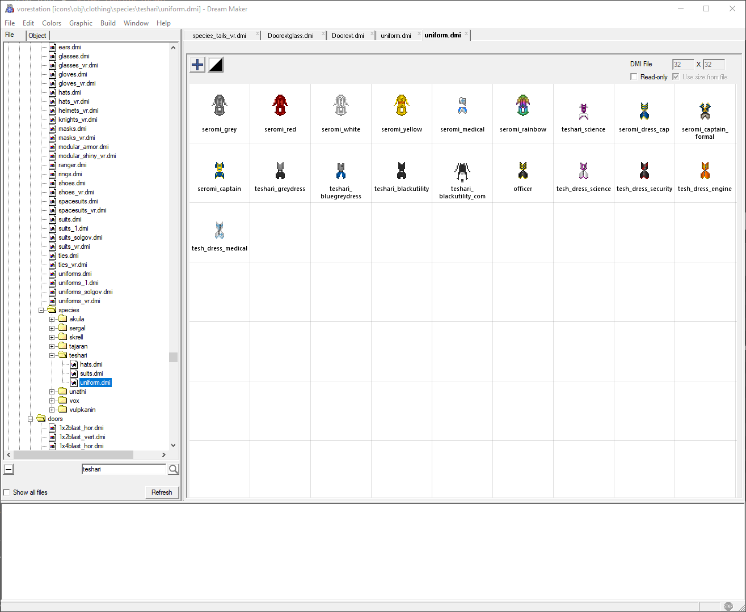Select the black/white transparency icon in the toolbar
The width and height of the screenshot is (746, 612).
point(215,64)
